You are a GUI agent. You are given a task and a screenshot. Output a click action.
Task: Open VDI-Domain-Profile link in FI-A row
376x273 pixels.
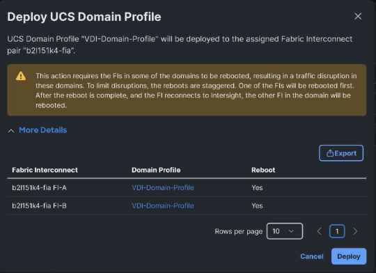pos(163,187)
